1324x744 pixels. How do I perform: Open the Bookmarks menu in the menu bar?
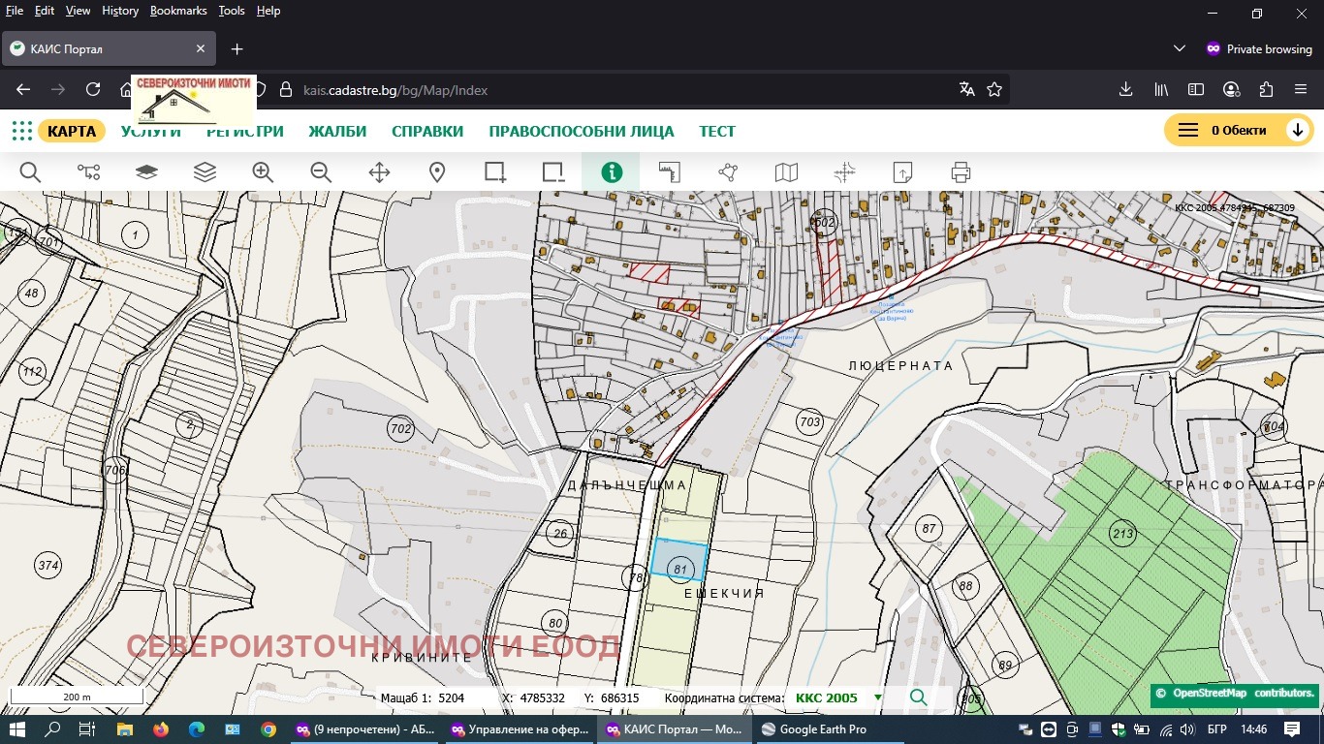(178, 11)
